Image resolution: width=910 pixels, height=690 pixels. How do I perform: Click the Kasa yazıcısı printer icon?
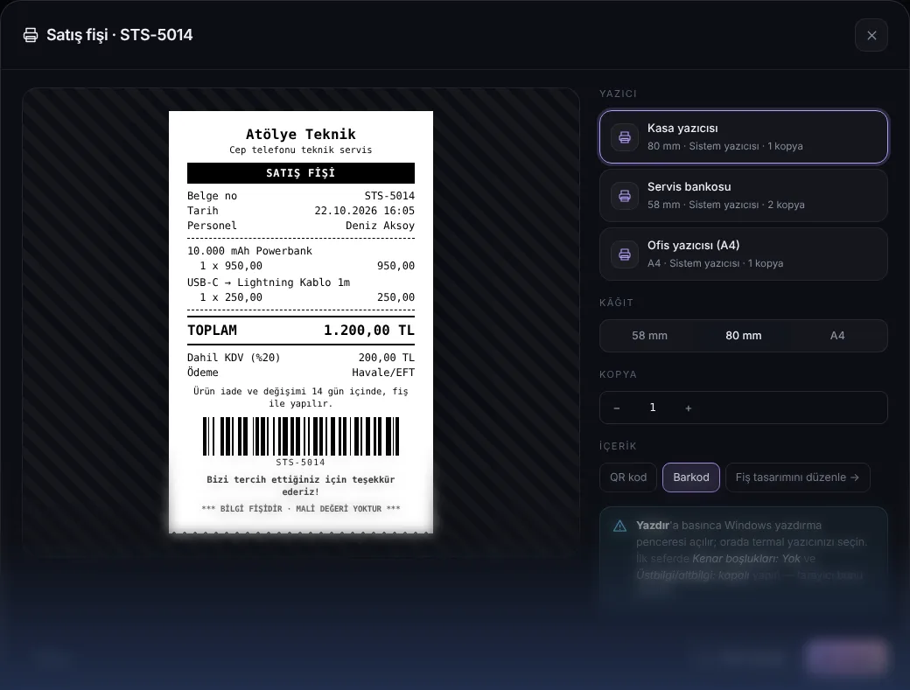[x=625, y=137]
